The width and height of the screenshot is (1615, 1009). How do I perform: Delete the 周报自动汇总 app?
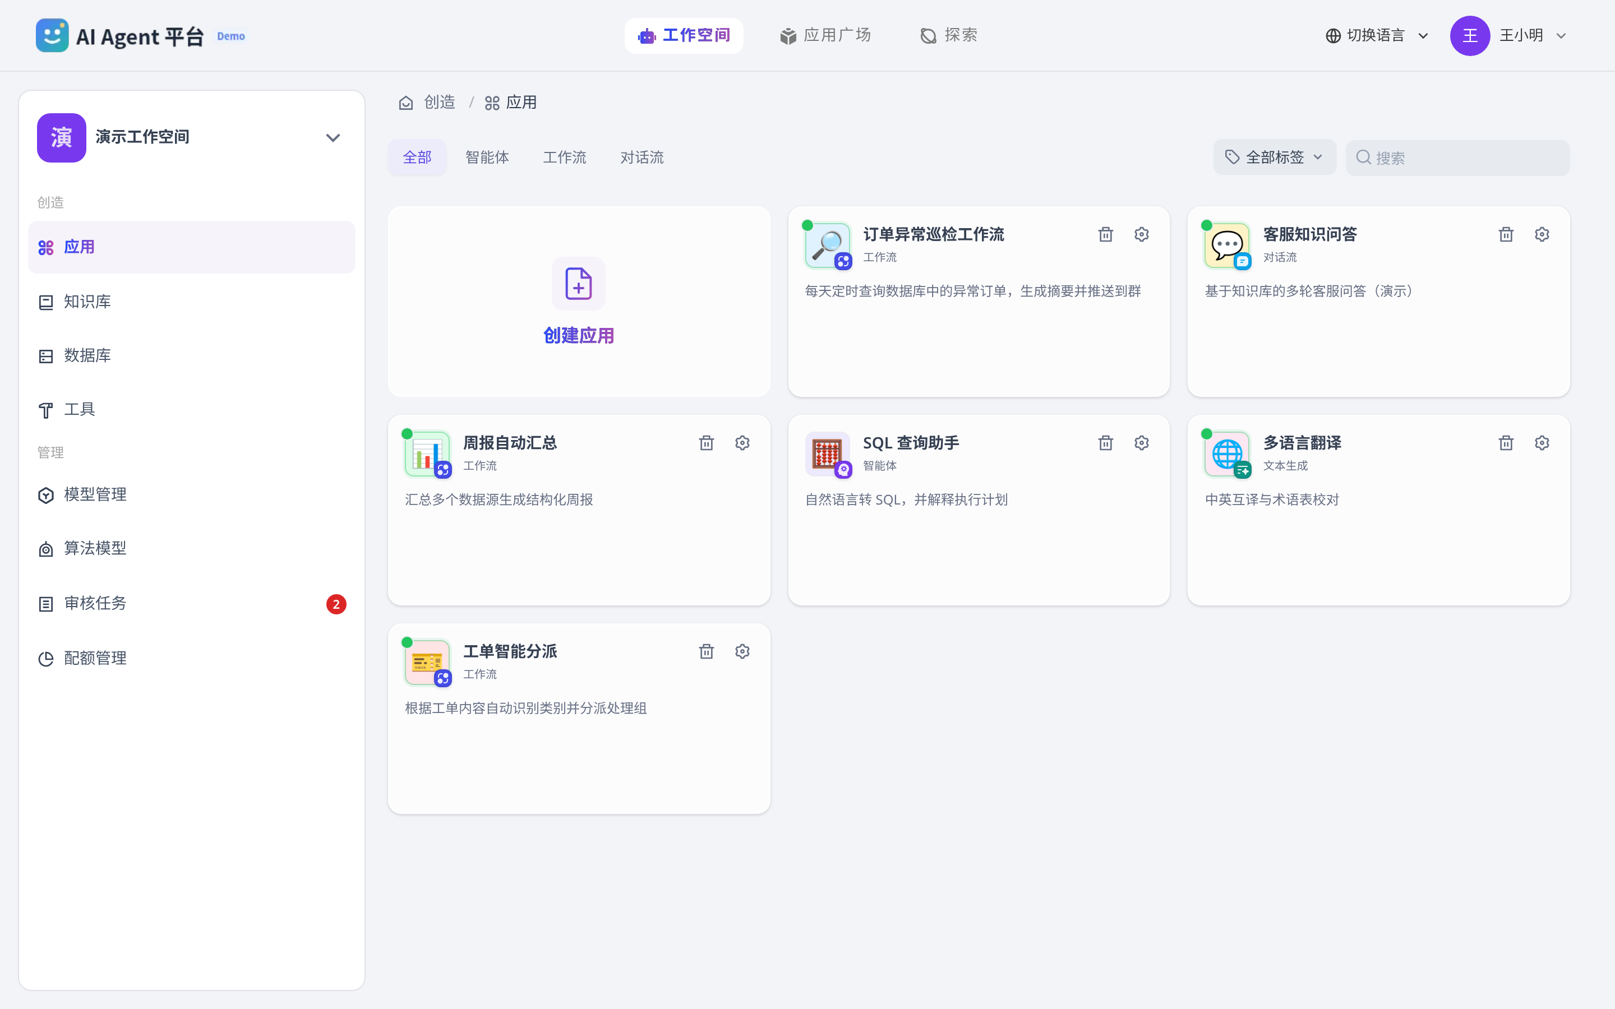tap(707, 443)
